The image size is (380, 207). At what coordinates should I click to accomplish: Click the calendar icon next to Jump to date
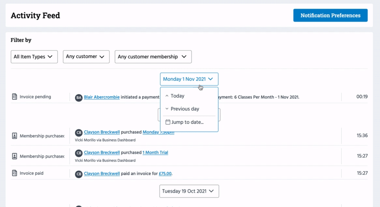coord(168,122)
